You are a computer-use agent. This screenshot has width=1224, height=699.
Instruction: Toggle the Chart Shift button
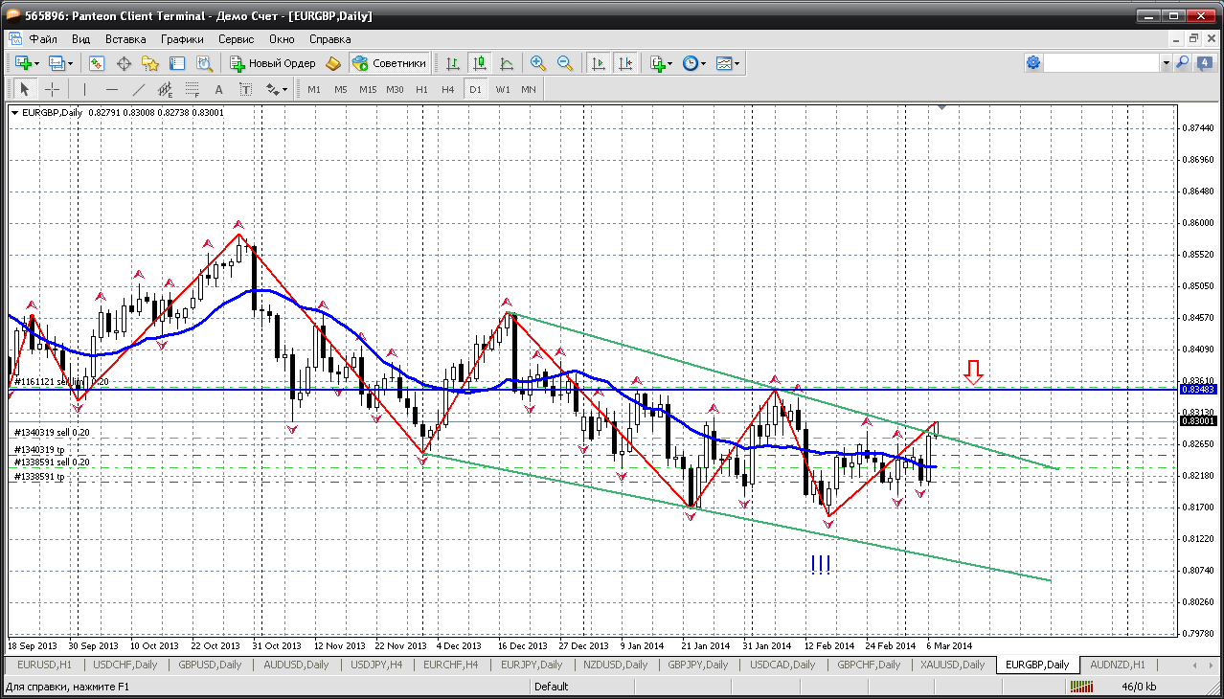625,63
